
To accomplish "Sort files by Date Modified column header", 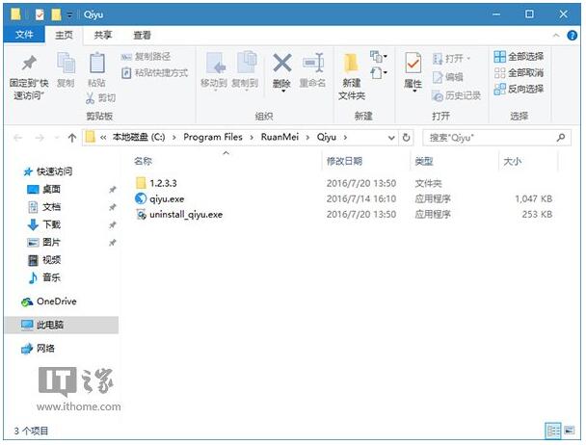I will click(345, 161).
